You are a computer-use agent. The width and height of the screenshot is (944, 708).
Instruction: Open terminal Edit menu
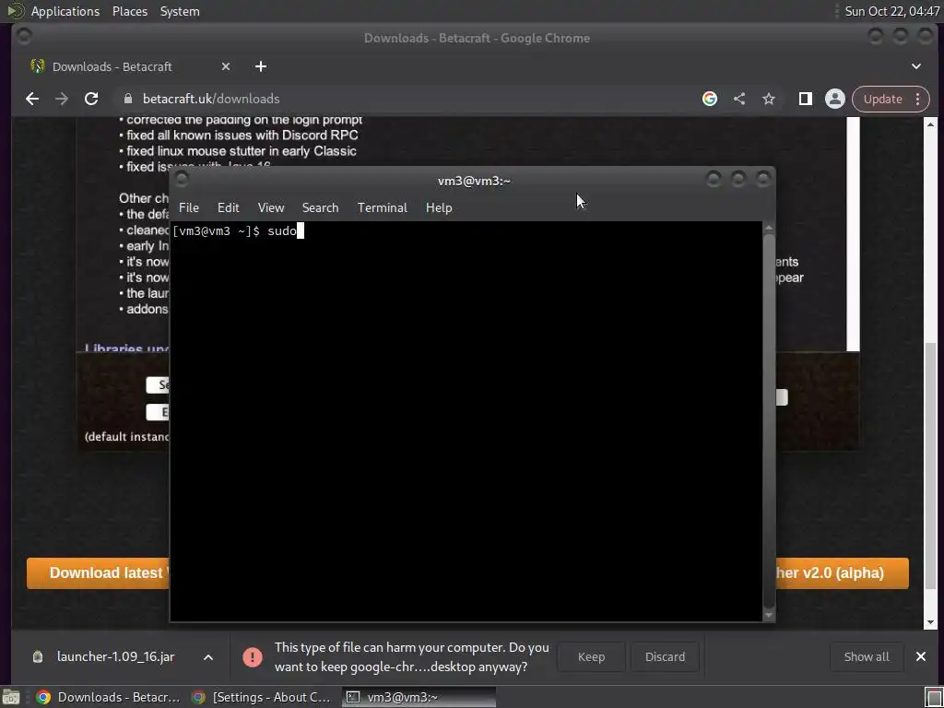(229, 207)
